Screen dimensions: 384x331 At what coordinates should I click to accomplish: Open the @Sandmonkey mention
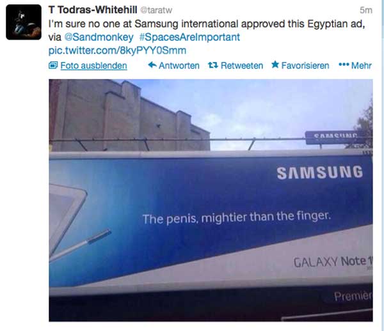point(99,37)
